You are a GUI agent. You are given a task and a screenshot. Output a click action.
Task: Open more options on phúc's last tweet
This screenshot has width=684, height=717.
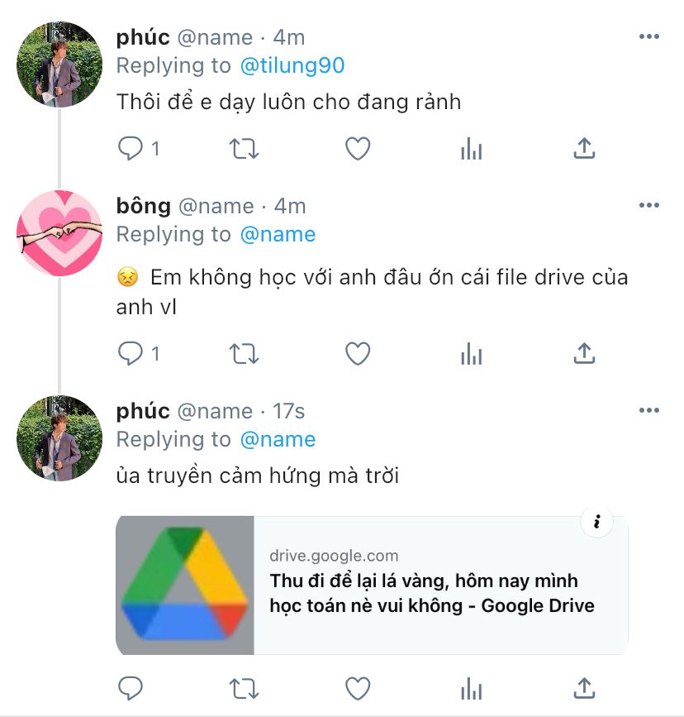click(649, 410)
